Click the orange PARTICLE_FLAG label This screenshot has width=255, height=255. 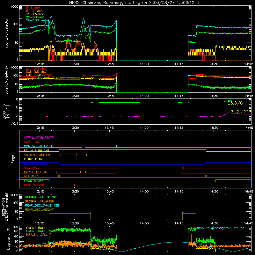pos(36,172)
